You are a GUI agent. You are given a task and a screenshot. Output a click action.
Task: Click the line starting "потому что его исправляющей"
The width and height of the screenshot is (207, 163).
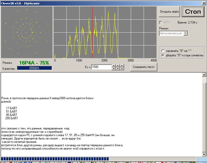[x=53, y=149]
